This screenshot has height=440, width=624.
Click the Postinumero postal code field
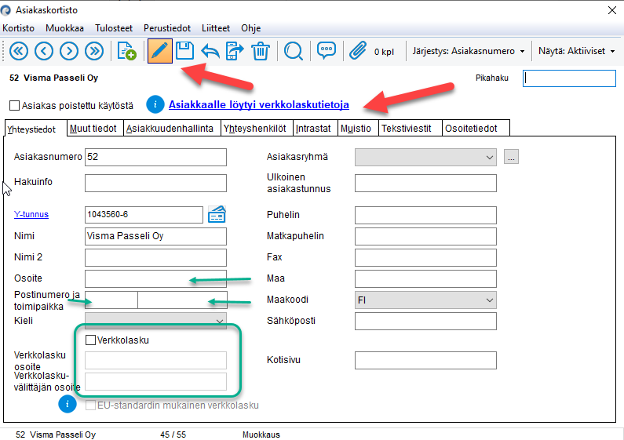click(x=111, y=300)
